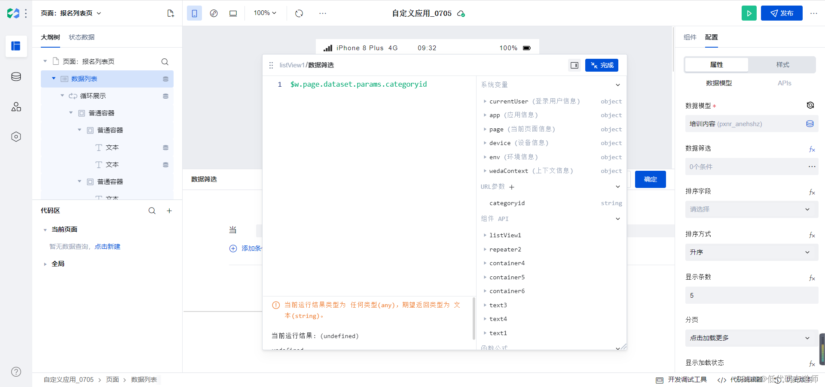Open the page selector dropdown 报名列表页
The image size is (825, 387).
pos(71,13)
